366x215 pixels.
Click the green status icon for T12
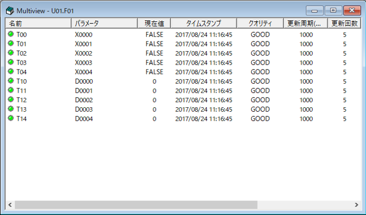pos(11,99)
